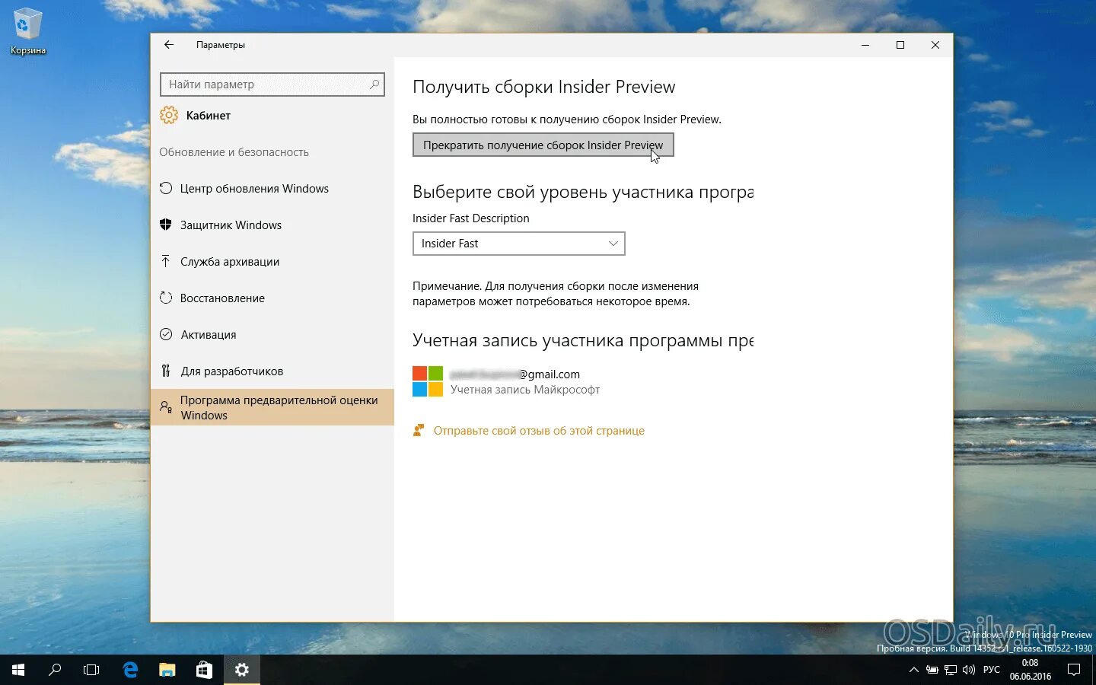Open the Recycle Bin desktop icon
The width and height of the screenshot is (1096, 685).
(27, 30)
